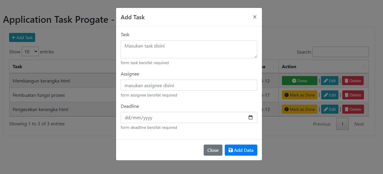Click inside the Masukan task disini textarea
This screenshot has width=383, height=174.
(189, 49)
